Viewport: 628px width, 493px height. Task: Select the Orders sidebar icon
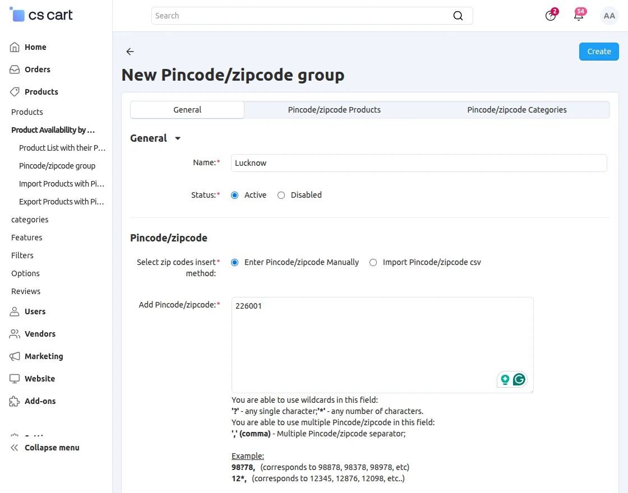point(13,69)
